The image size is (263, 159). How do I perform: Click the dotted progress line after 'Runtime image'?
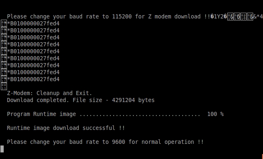click(x=140, y=115)
